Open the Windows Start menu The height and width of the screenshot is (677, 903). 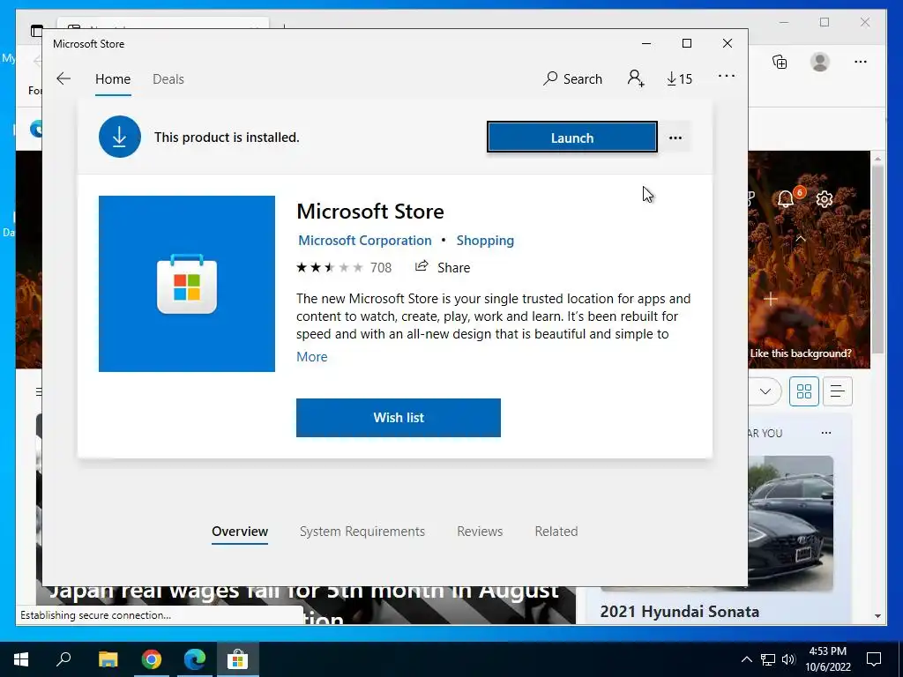[21, 659]
